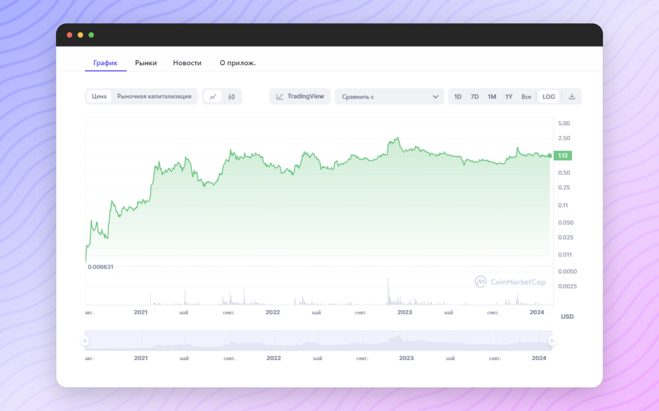
Task: Open the Новости tab
Action: 187,63
